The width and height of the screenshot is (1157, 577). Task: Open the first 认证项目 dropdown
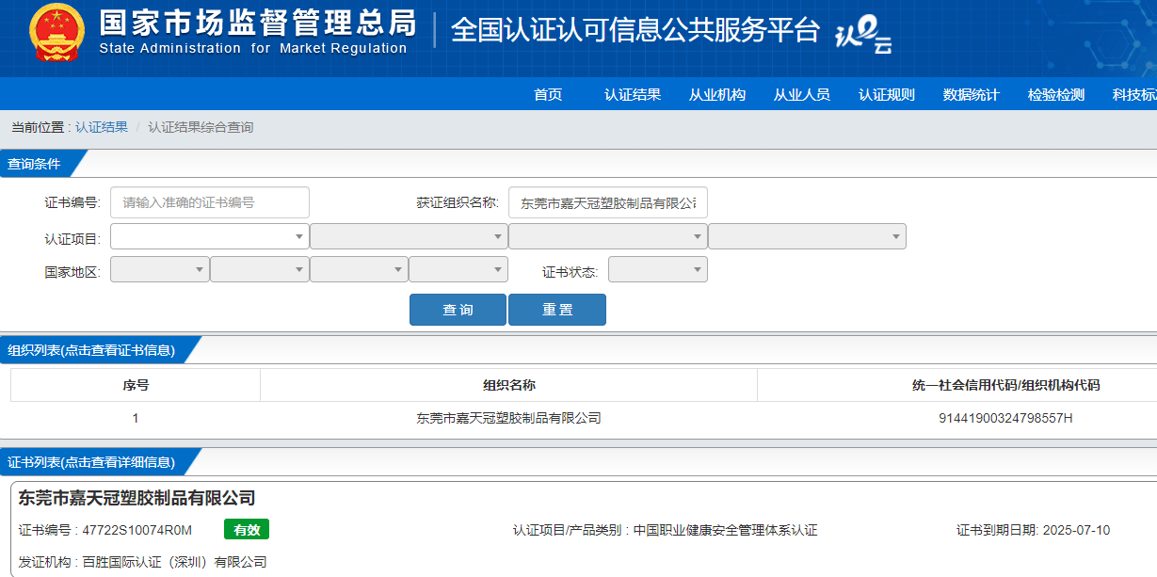point(210,236)
